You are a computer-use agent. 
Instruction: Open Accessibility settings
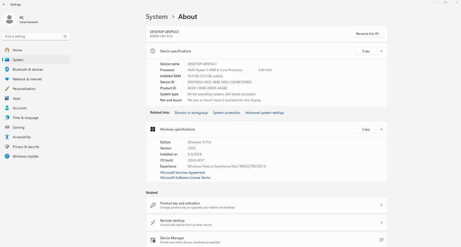36,137
